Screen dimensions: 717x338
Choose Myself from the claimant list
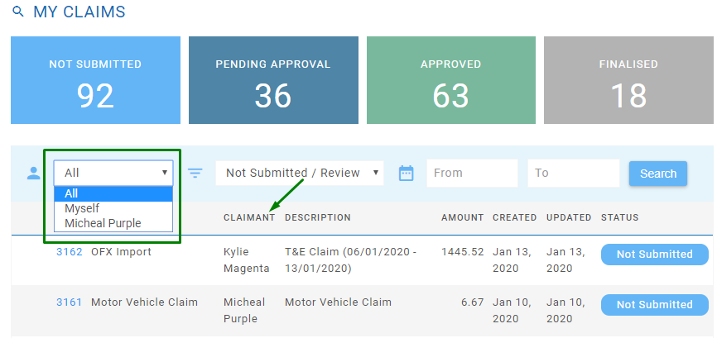point(84,208)
